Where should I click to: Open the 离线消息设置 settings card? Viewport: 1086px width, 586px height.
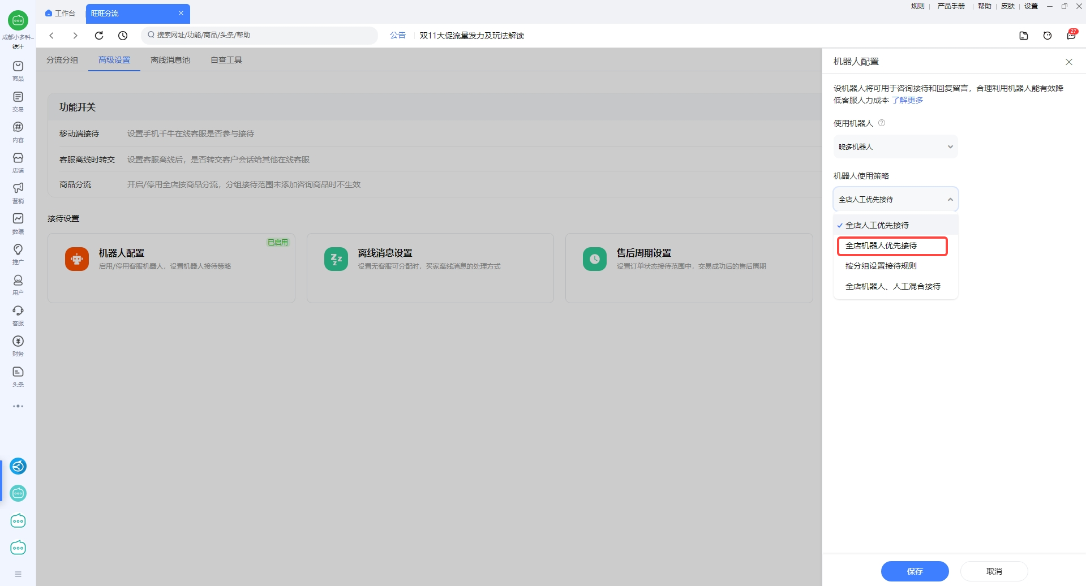tap(430, 268)
